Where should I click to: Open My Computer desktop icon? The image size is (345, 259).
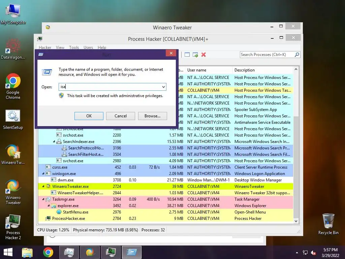click(13, 14)
